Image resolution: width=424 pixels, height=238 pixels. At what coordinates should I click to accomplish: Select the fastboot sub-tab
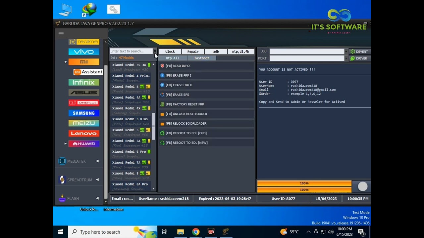pyautogui.click(x=202, y=58)
